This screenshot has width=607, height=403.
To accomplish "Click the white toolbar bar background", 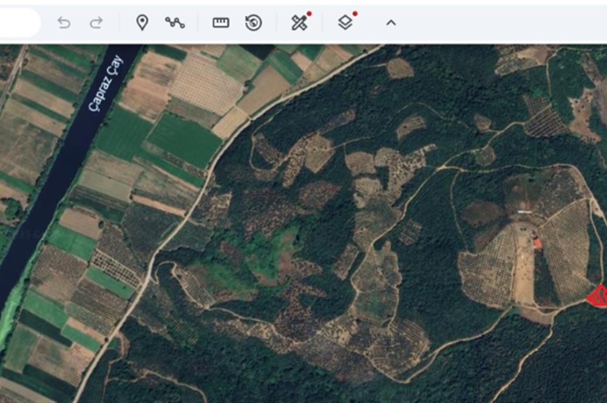I will [x=486, y=23].
